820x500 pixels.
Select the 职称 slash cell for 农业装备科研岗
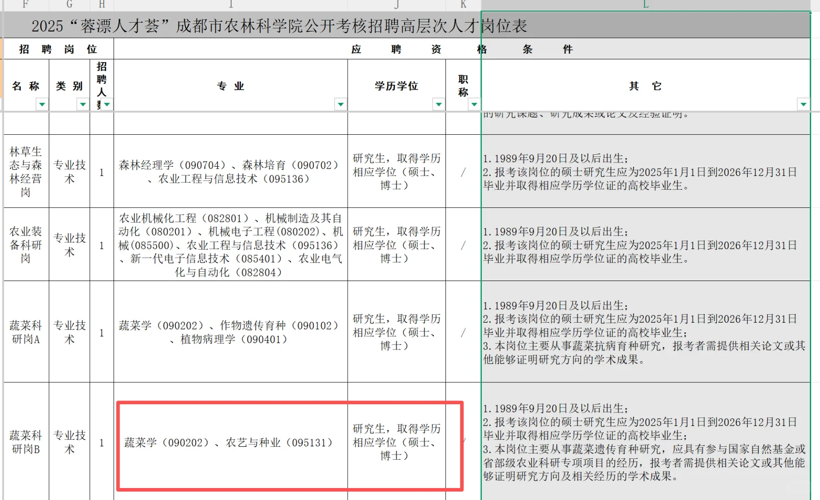pyautogui.click(x=464, y=244)
